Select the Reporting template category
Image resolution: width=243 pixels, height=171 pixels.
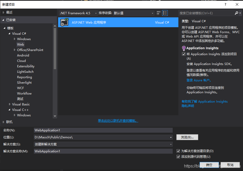pos(25,77)
